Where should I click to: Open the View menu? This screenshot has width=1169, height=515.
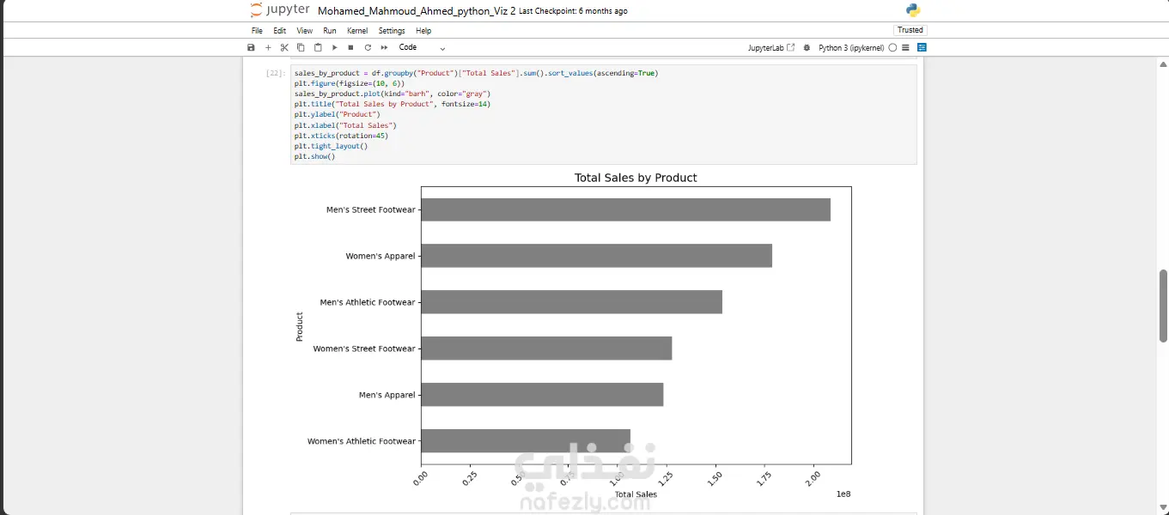[304, 31]
